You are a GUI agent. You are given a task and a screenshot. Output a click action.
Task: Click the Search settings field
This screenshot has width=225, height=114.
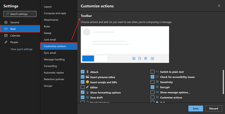20,14
